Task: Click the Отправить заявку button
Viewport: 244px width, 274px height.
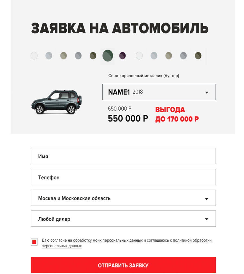Action: (x=123, y=265)
